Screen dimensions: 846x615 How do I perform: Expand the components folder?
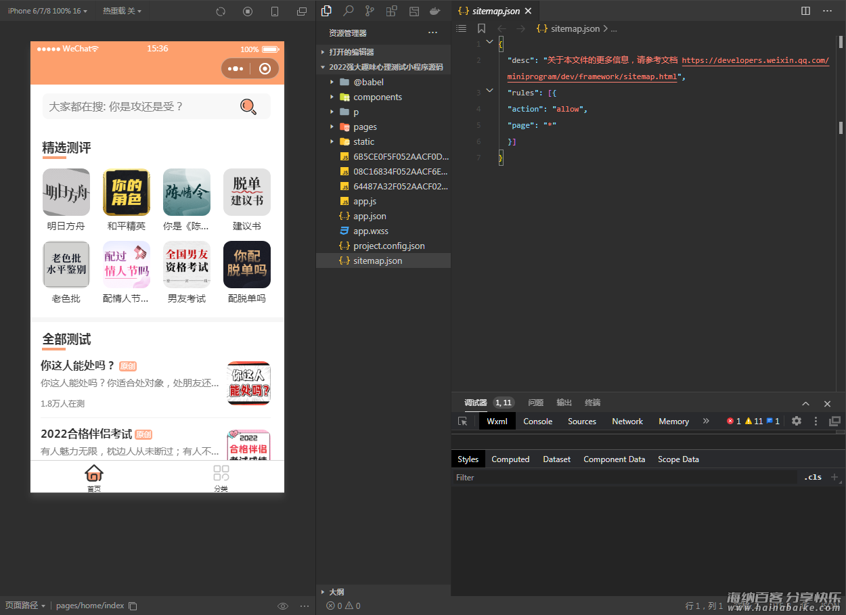[x=383, y=97]
